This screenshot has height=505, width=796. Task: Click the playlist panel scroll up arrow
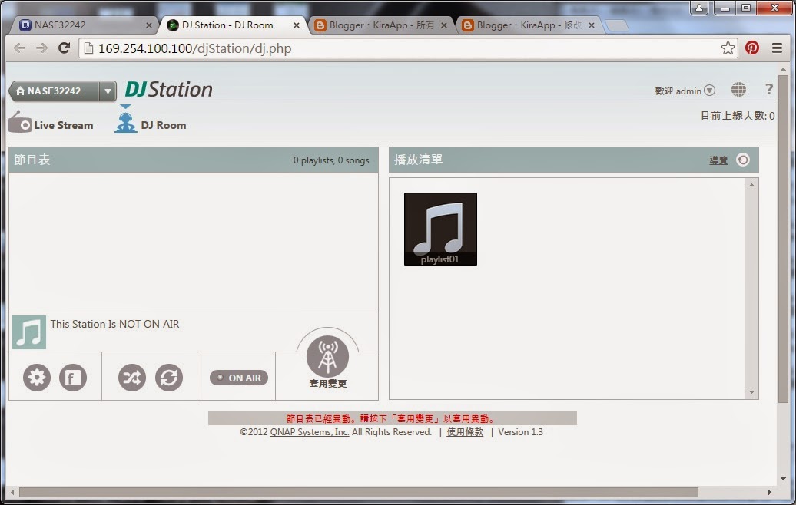[752, 185]
